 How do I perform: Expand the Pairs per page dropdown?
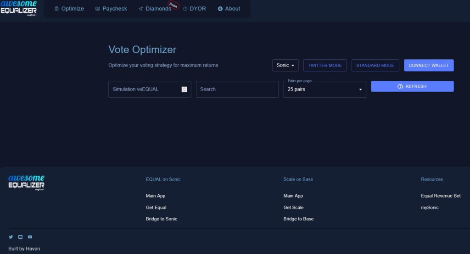[325, 89]
